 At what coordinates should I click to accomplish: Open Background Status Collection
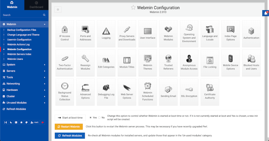(x=65, y=92)
